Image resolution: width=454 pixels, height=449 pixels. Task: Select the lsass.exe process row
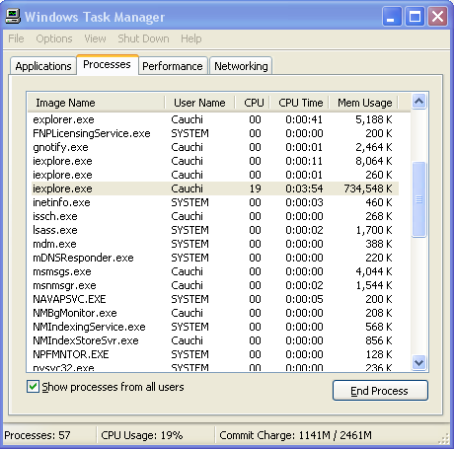[215, 230]
